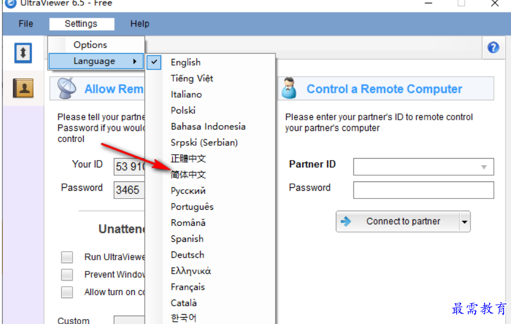Viewport: 511px width, 324px height.
Task: Select Deutsch from the language list
Action: (x=187, y=255)
